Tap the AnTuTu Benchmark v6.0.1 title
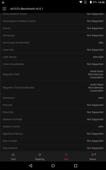The width and height of the screenshot is (106, 170). point(26,9)
